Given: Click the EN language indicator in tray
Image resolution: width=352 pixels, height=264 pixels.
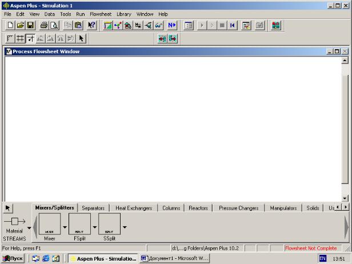Looking at the screenshot, I should [322, 259].
